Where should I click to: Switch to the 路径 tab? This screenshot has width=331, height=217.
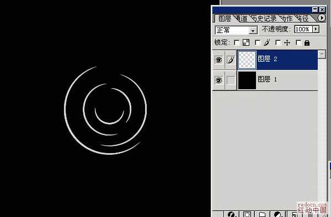(302, 19)
